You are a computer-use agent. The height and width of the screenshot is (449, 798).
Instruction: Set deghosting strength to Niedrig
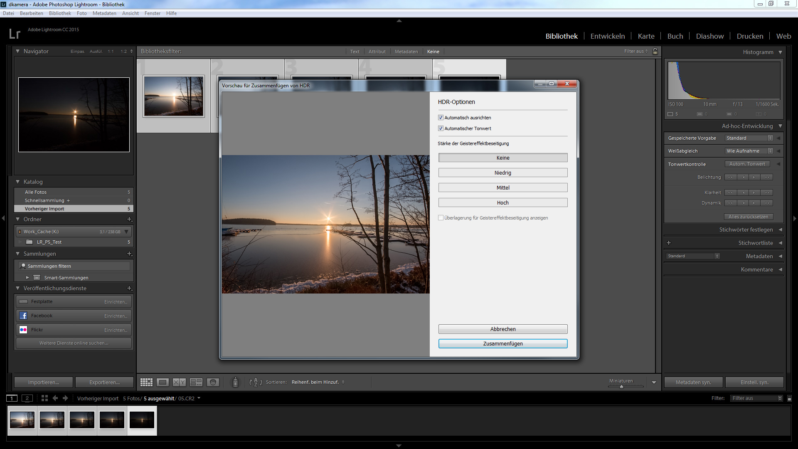coord(503,173)
